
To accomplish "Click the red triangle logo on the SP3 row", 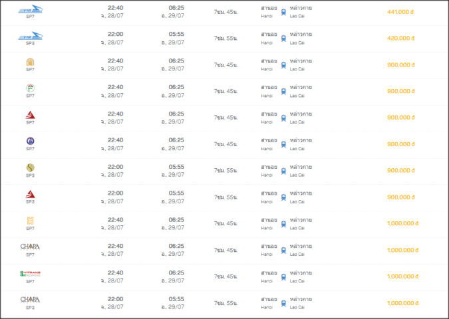I will click(30, 194).
